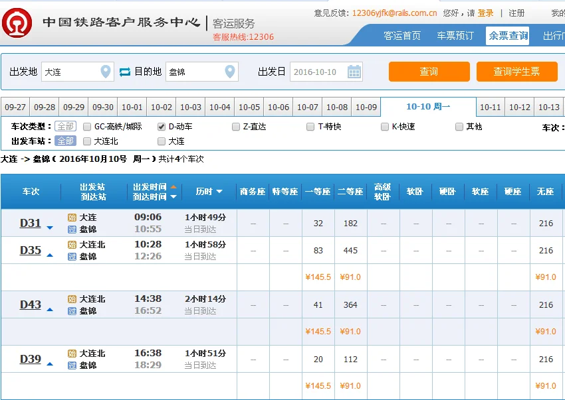
Task: Click the sort arrow on the 历时 column
Action: [x=220, y=191]
